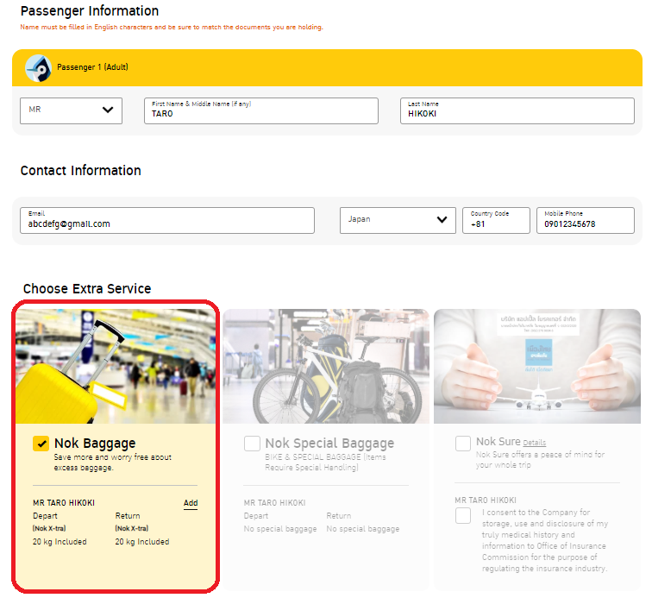Viewport: 652px width, 598px height.
Task: Click the yellow suitcase Nok Baggage image
Action: click(x=116, y=366)
